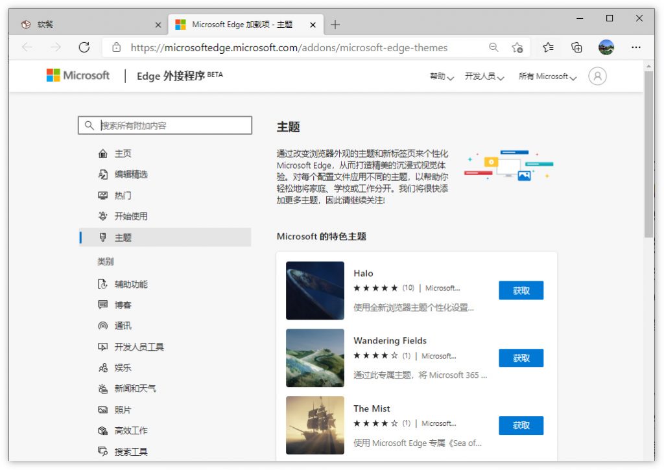The width and height of the screenshot is (664, 470).
Task: Expand the 帮助 dropdown menu
Action: [x=442, y=76]
